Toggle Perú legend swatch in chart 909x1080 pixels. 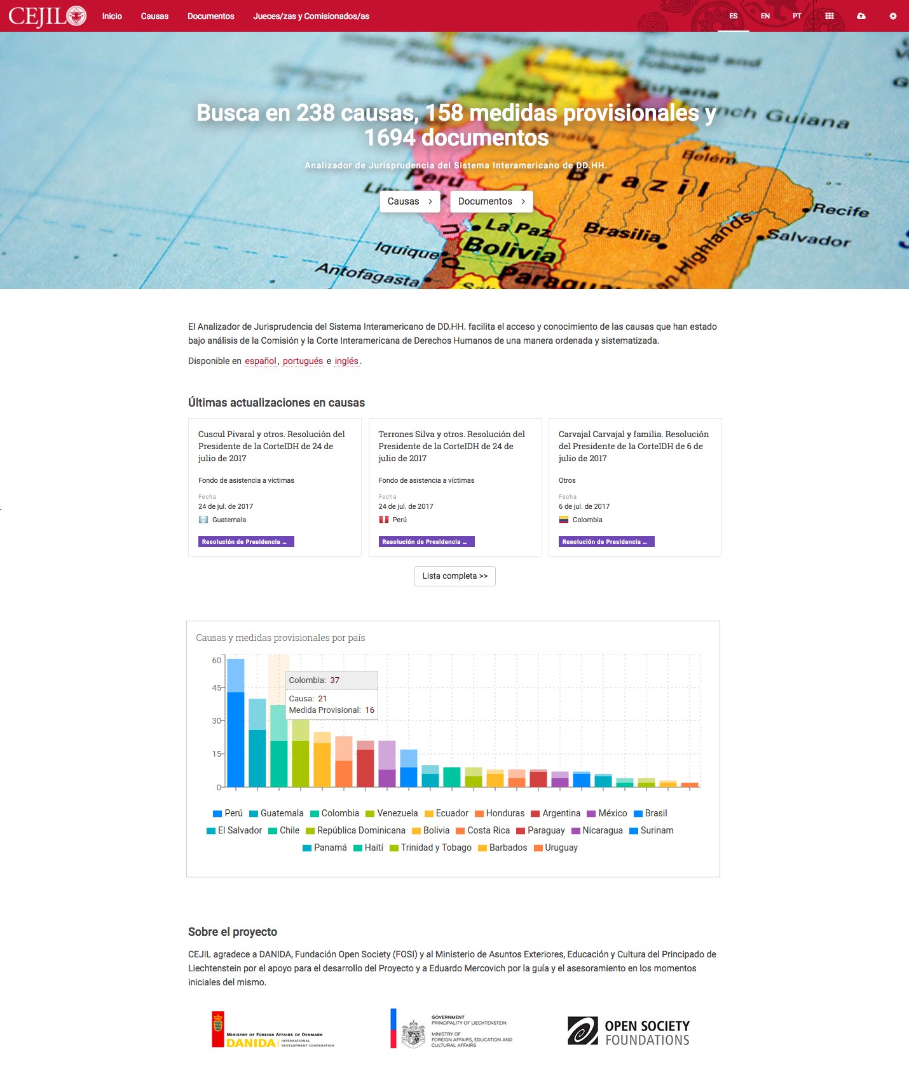217,813
